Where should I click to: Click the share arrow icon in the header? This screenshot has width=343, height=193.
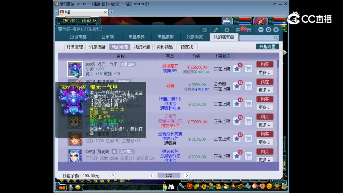point(215,30)
